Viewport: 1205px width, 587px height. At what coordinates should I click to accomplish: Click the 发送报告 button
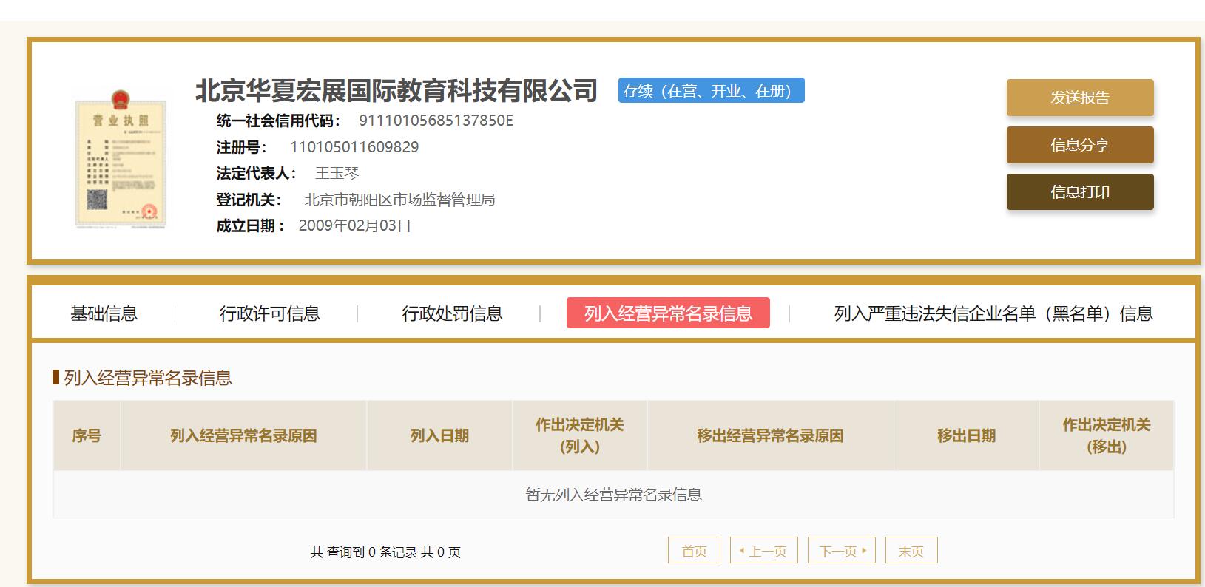(1080, 98)
